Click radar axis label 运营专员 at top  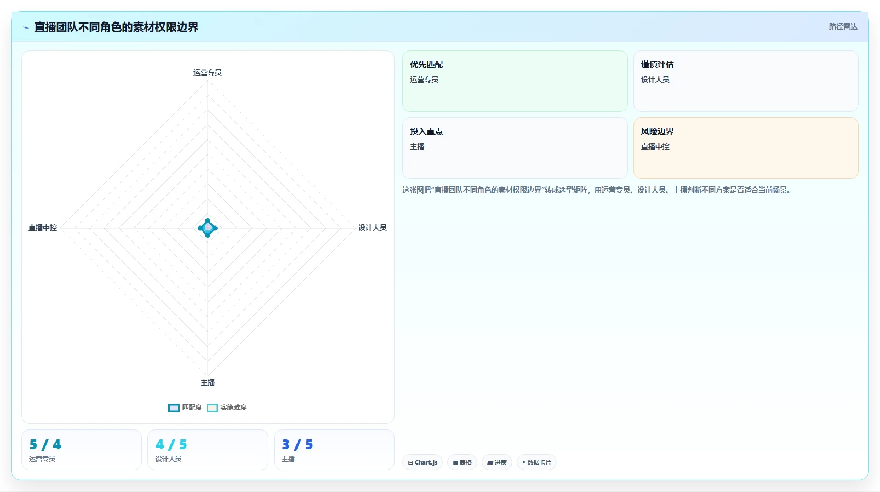tap(208, 72)
